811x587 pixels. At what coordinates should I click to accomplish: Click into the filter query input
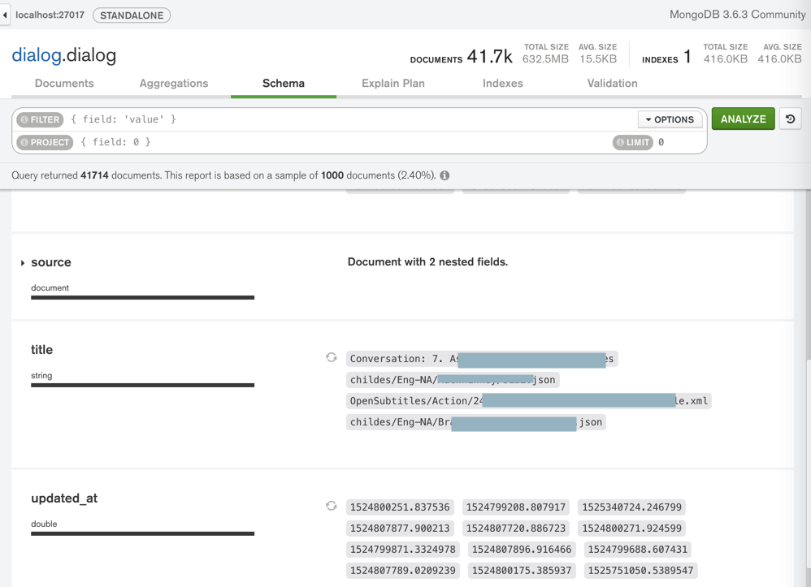[349, 119]
